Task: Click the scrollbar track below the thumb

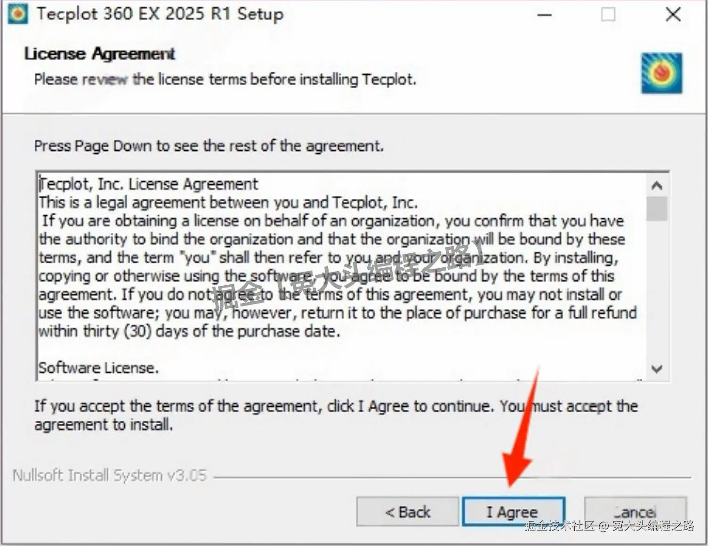Action: pyautogui.click(x=657, y=289)
